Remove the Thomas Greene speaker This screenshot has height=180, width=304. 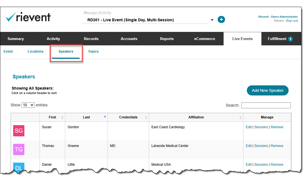click(x=277, y=146)
